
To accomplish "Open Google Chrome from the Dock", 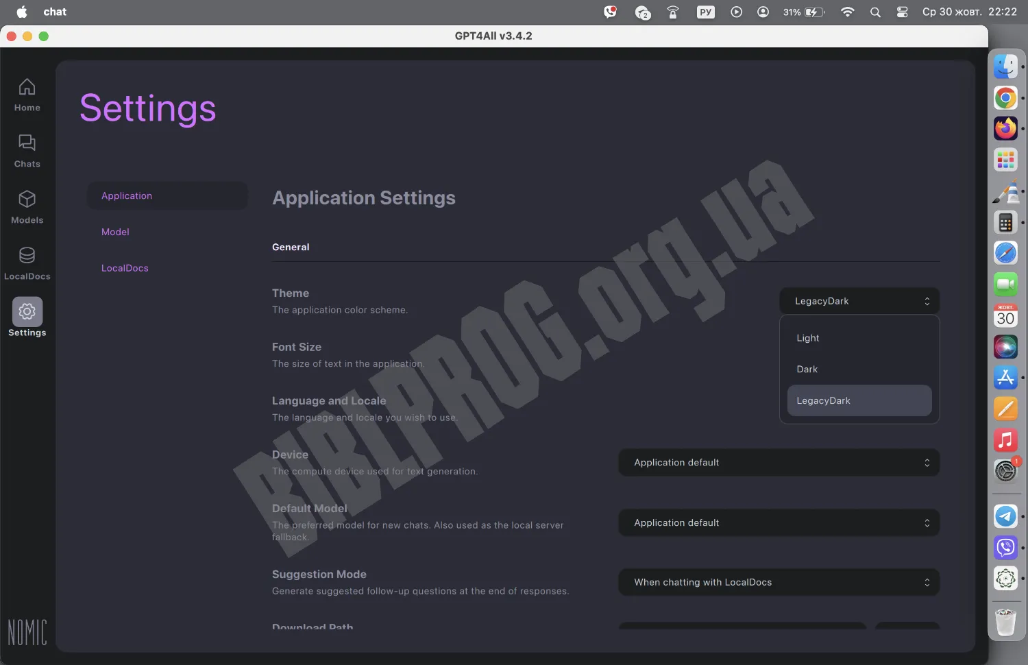I will (x=1005, y=98).
